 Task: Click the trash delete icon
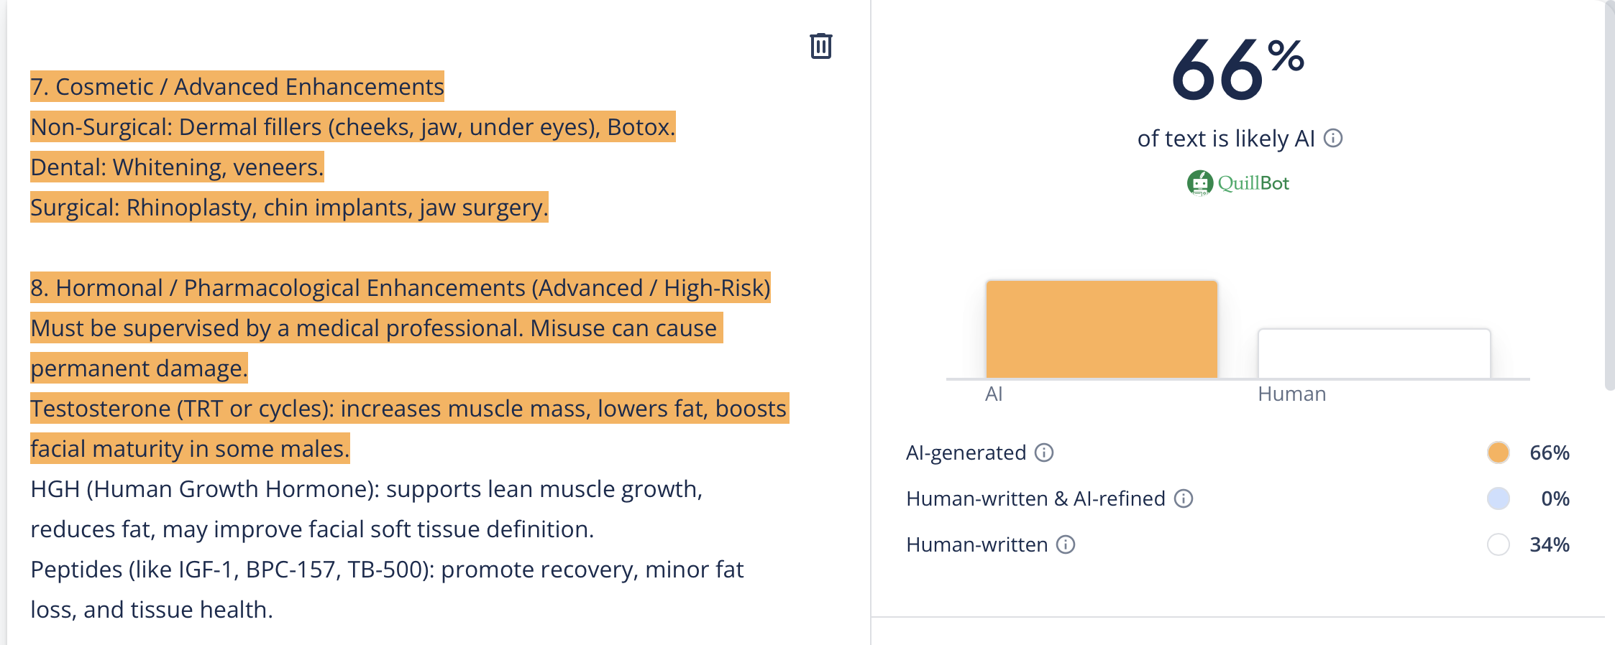820,46
